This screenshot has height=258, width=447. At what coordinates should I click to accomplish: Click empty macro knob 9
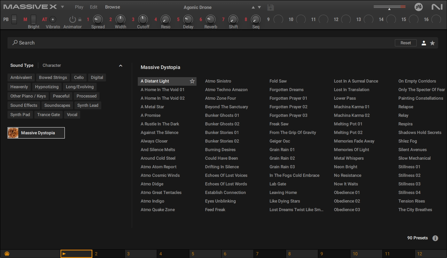(x=278, y=19)
